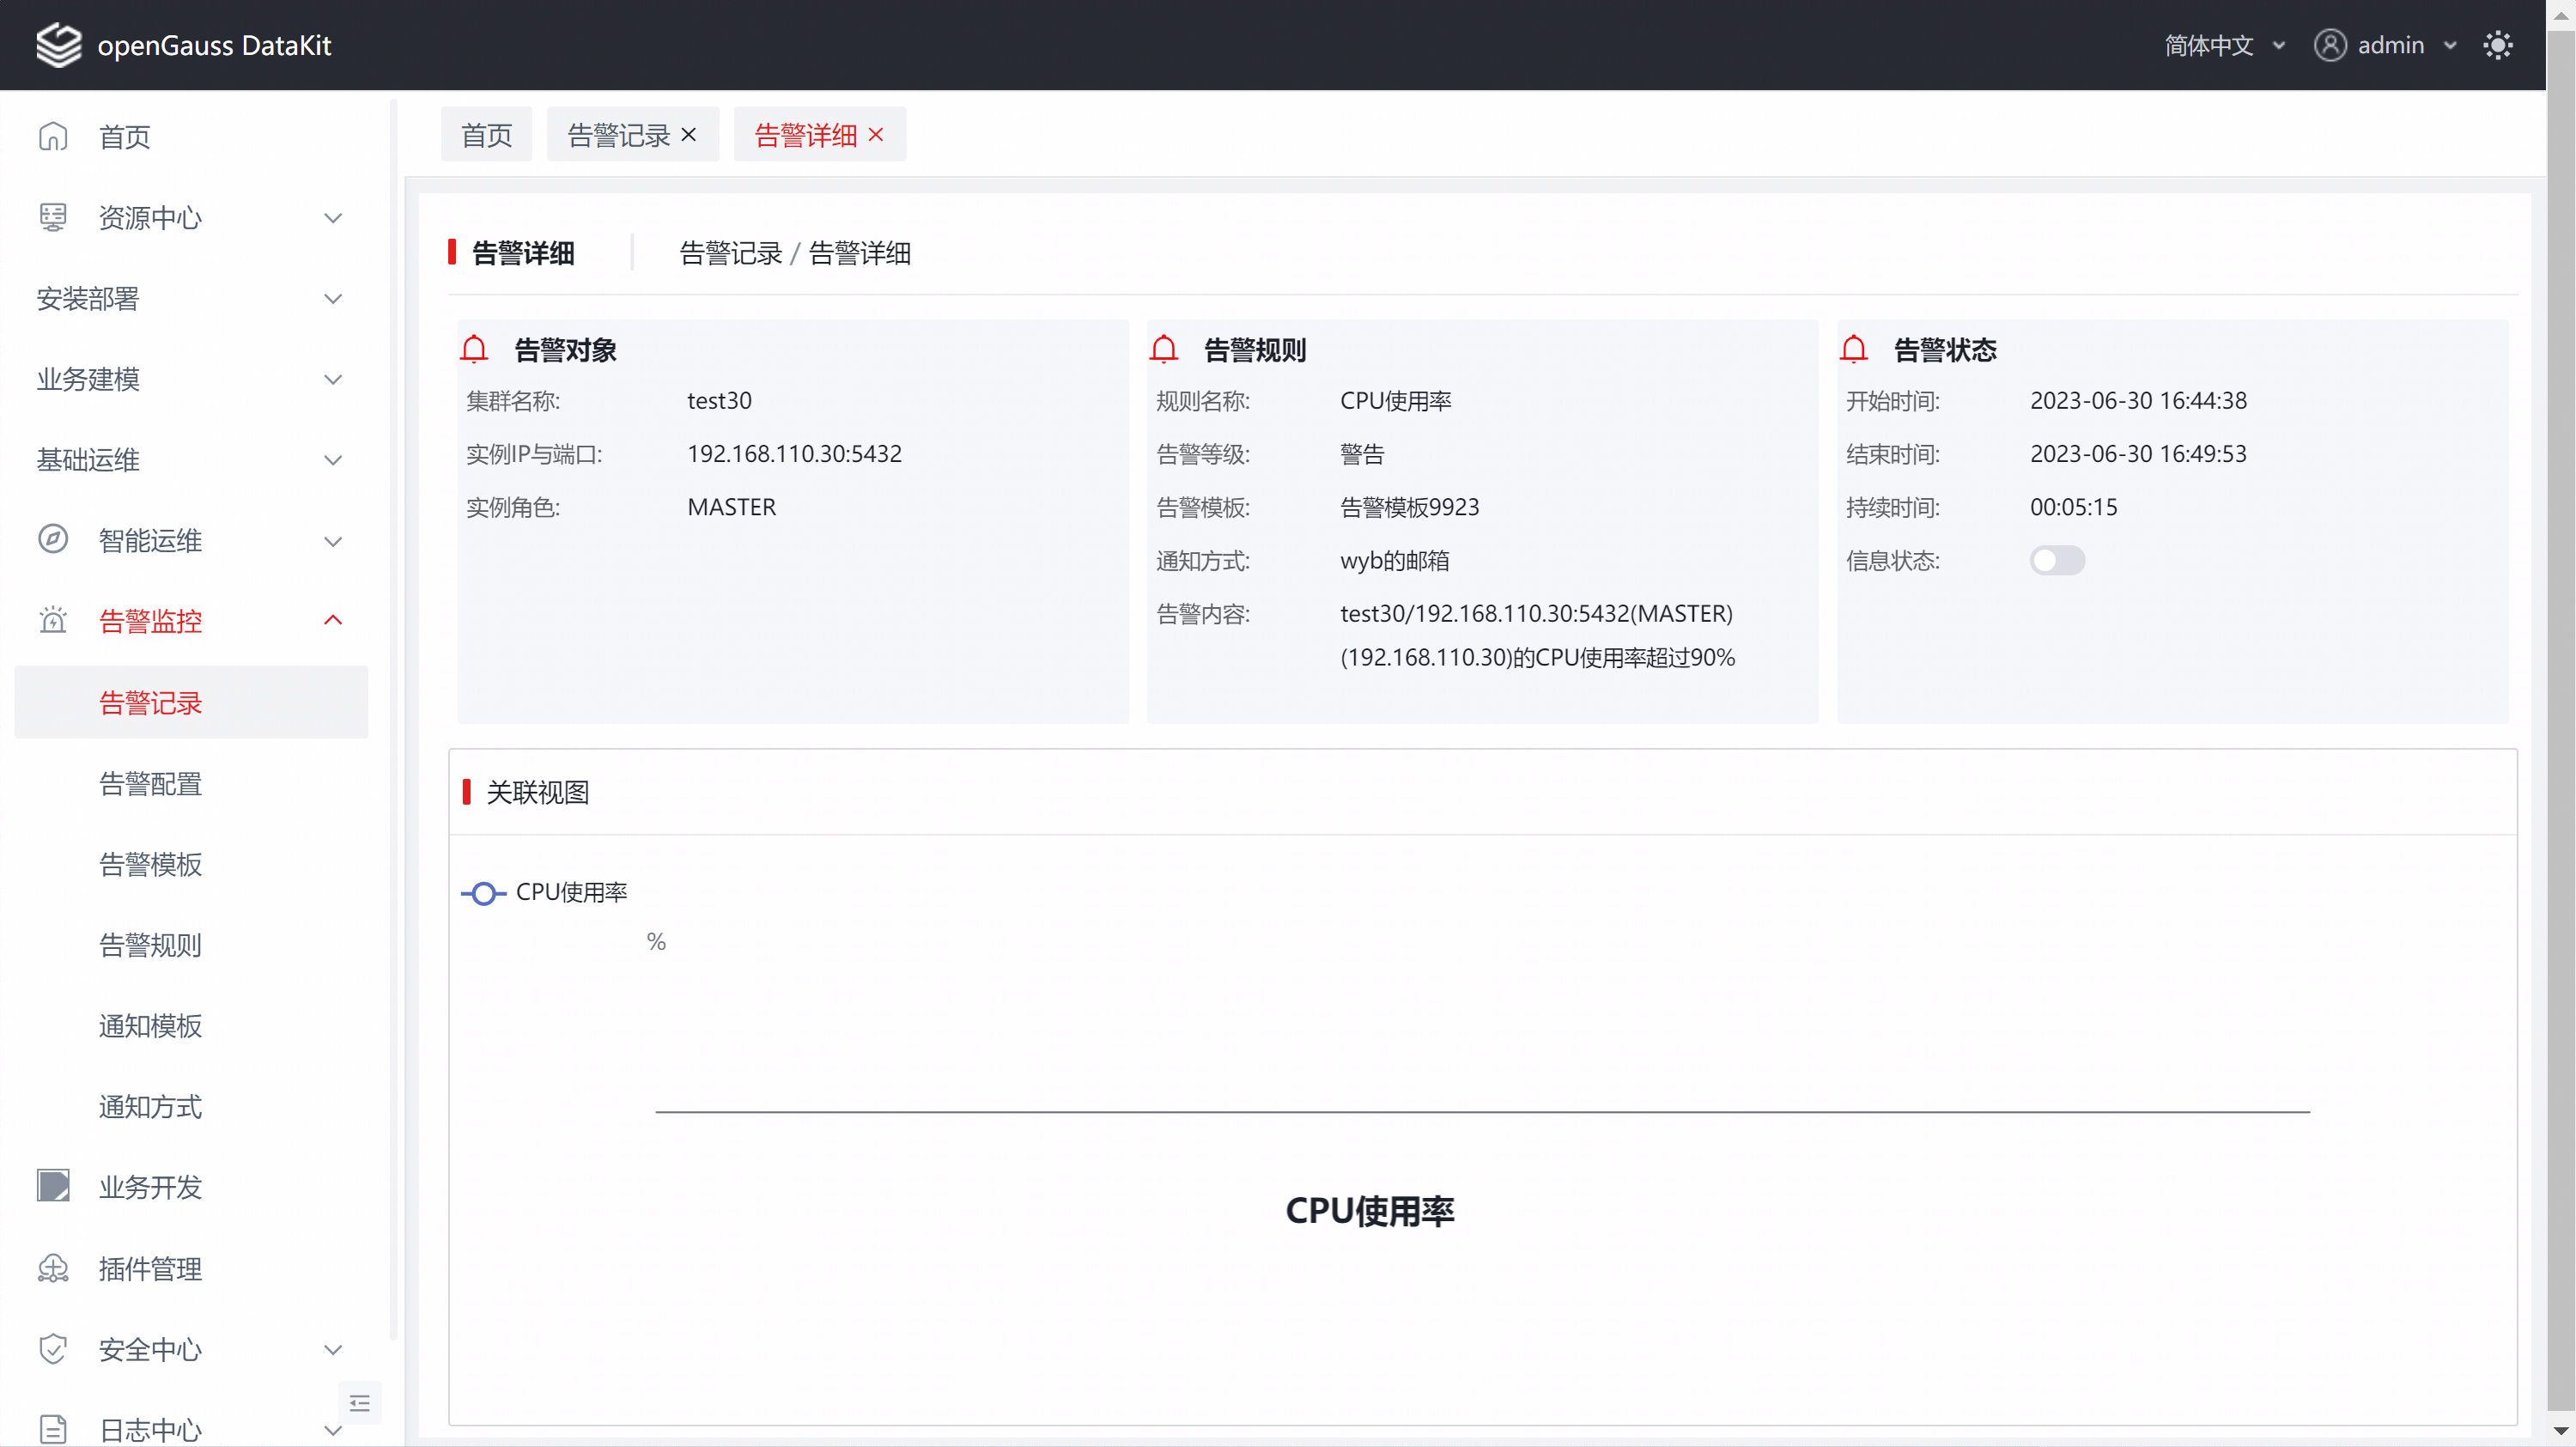Click the intelligent operations compass icon
This screenshot has width=2576, height=1447.
(x=53, y=540)
